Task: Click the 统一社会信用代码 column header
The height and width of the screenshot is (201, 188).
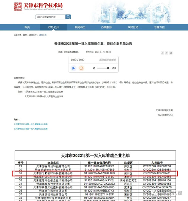Action: (x=99, y=163)
